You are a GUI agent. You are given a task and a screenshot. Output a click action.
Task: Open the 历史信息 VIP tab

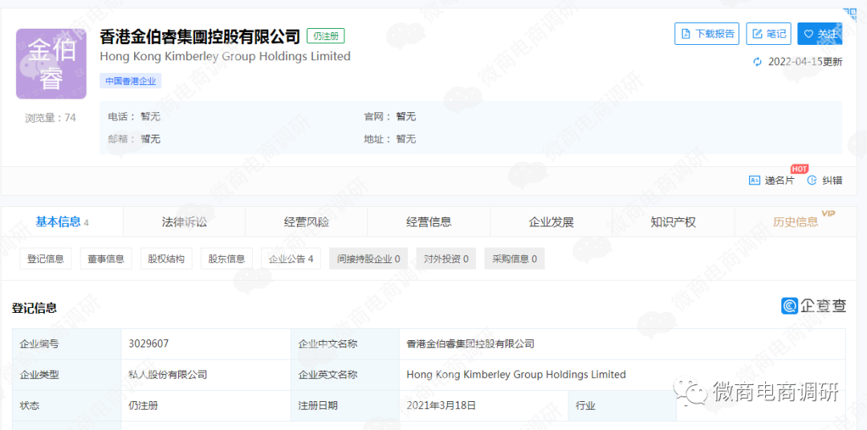(796, 222)
